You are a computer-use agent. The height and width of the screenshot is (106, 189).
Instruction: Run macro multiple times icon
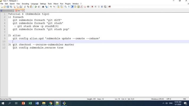click(102, 7)
